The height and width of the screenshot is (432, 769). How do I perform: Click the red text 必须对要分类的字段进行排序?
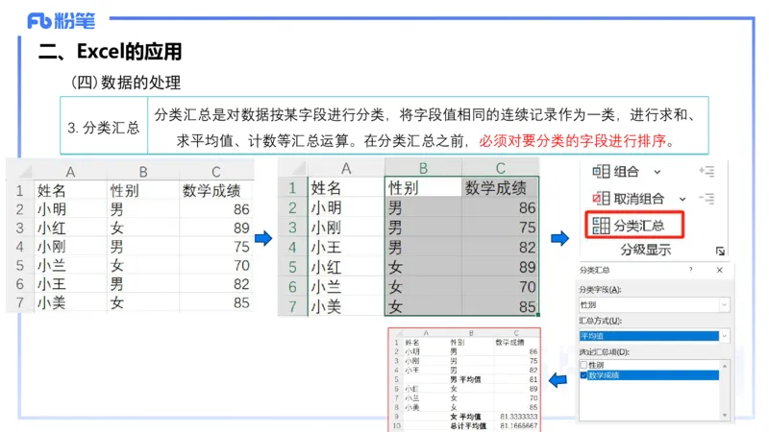point(572,141)
